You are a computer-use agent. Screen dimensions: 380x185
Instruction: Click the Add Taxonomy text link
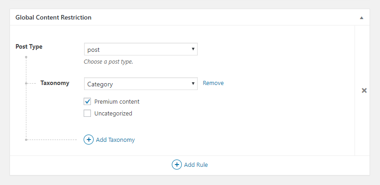click(115, 140)
